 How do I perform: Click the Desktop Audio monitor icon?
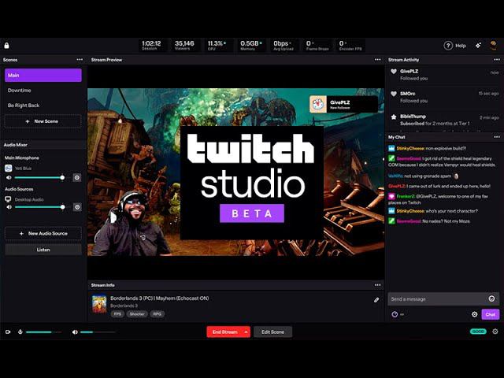tap(8, 199)
